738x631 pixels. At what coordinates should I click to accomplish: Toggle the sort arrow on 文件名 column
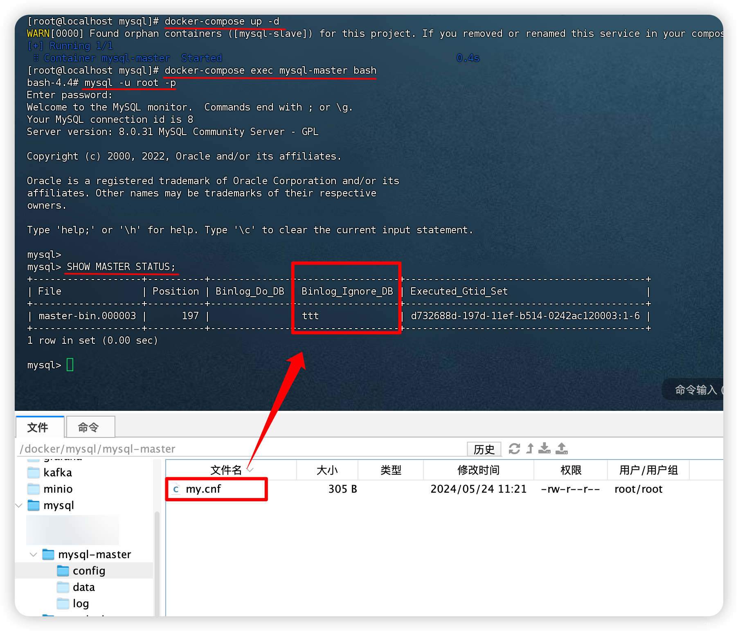pyautogui.click(x=250, y=469)
